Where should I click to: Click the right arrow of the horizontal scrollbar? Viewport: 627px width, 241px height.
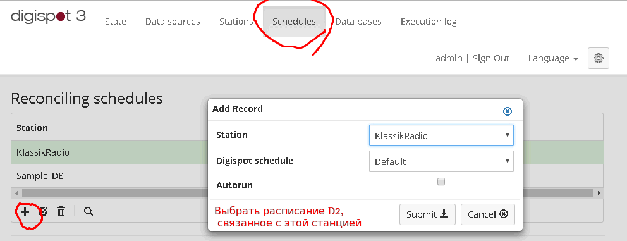coord(599,194)
